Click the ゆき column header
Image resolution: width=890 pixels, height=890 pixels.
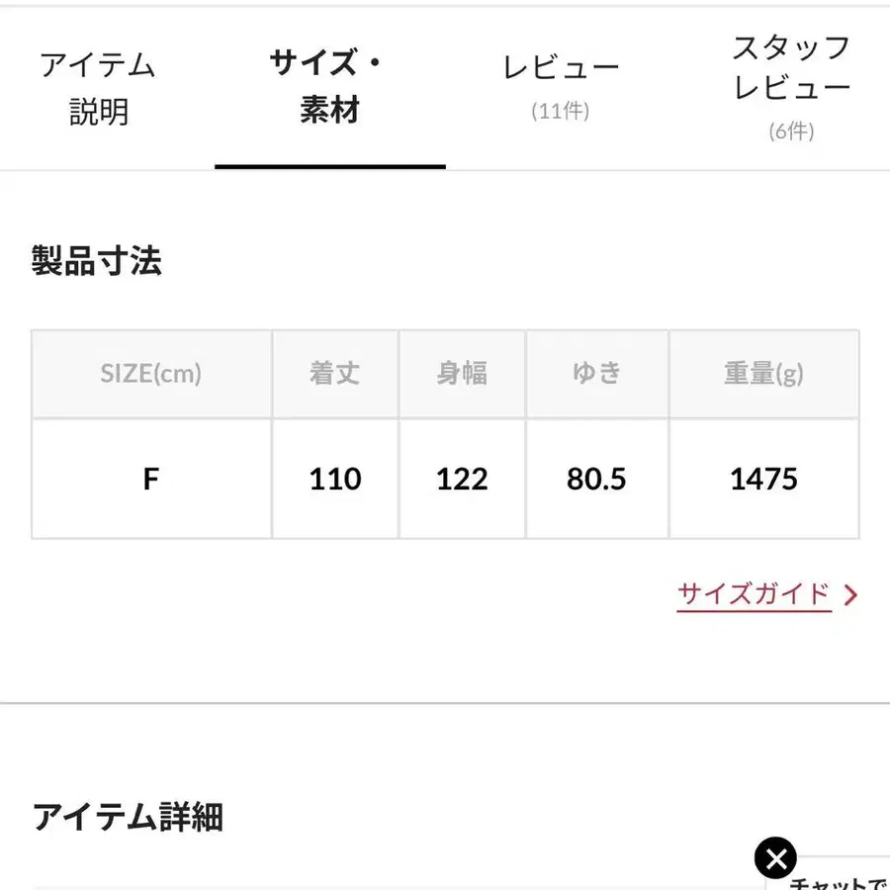(597, 374)
